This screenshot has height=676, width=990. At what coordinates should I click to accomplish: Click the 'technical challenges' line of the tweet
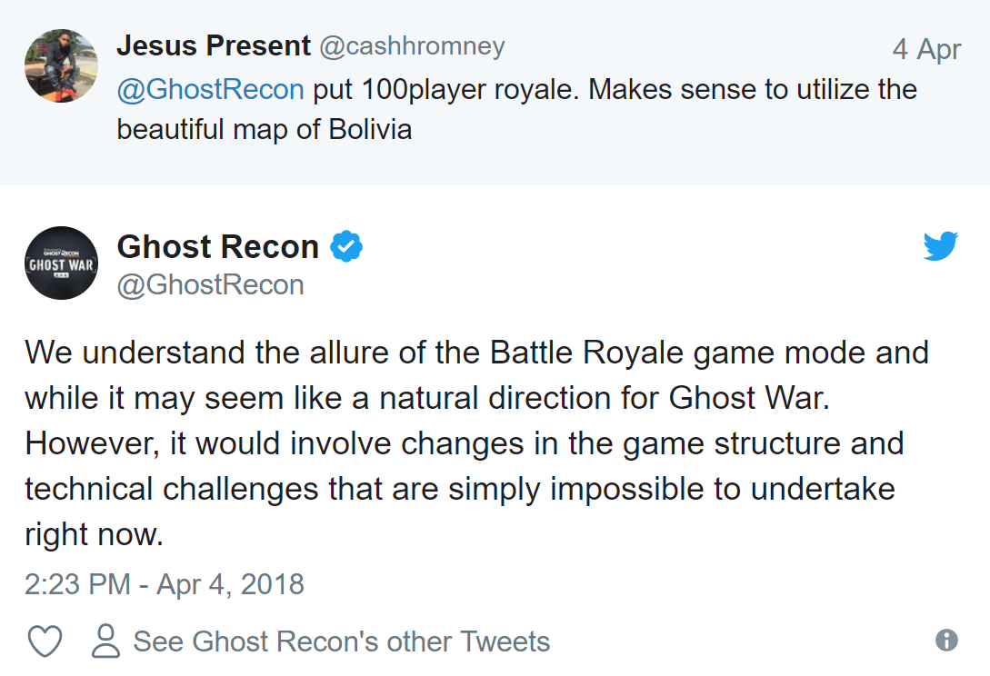459,489
